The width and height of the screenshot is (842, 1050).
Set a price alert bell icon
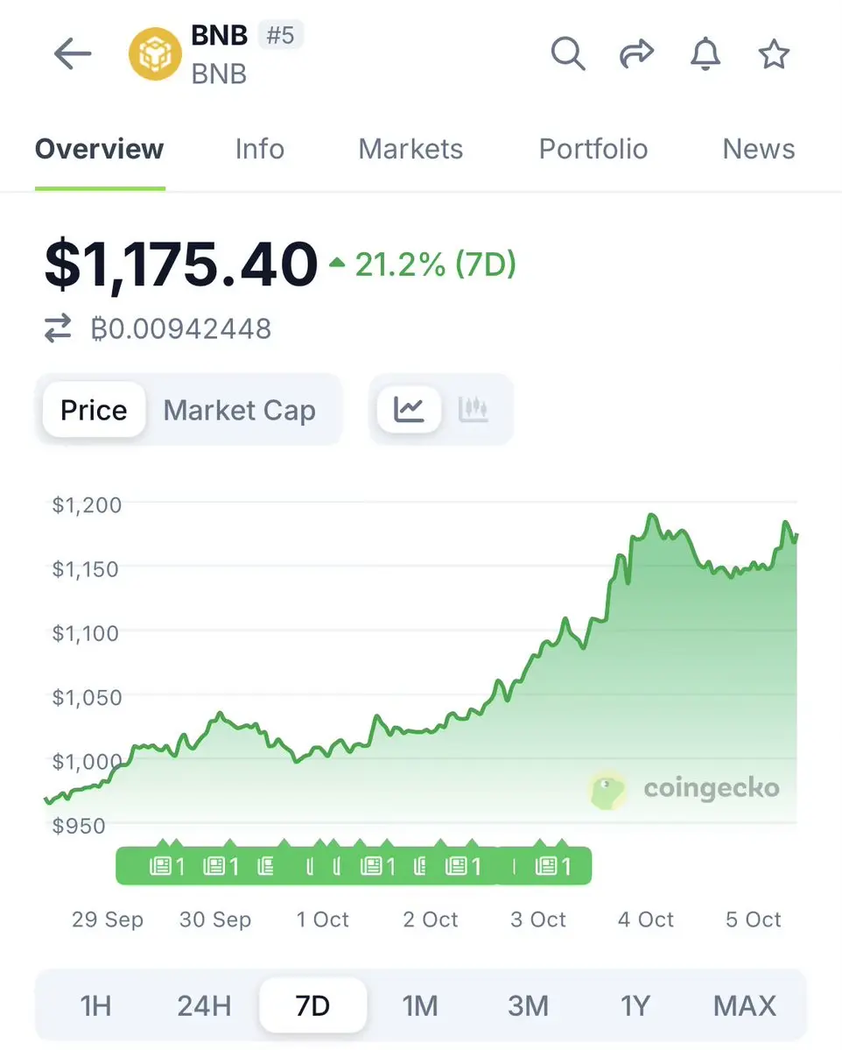(705, 54)
